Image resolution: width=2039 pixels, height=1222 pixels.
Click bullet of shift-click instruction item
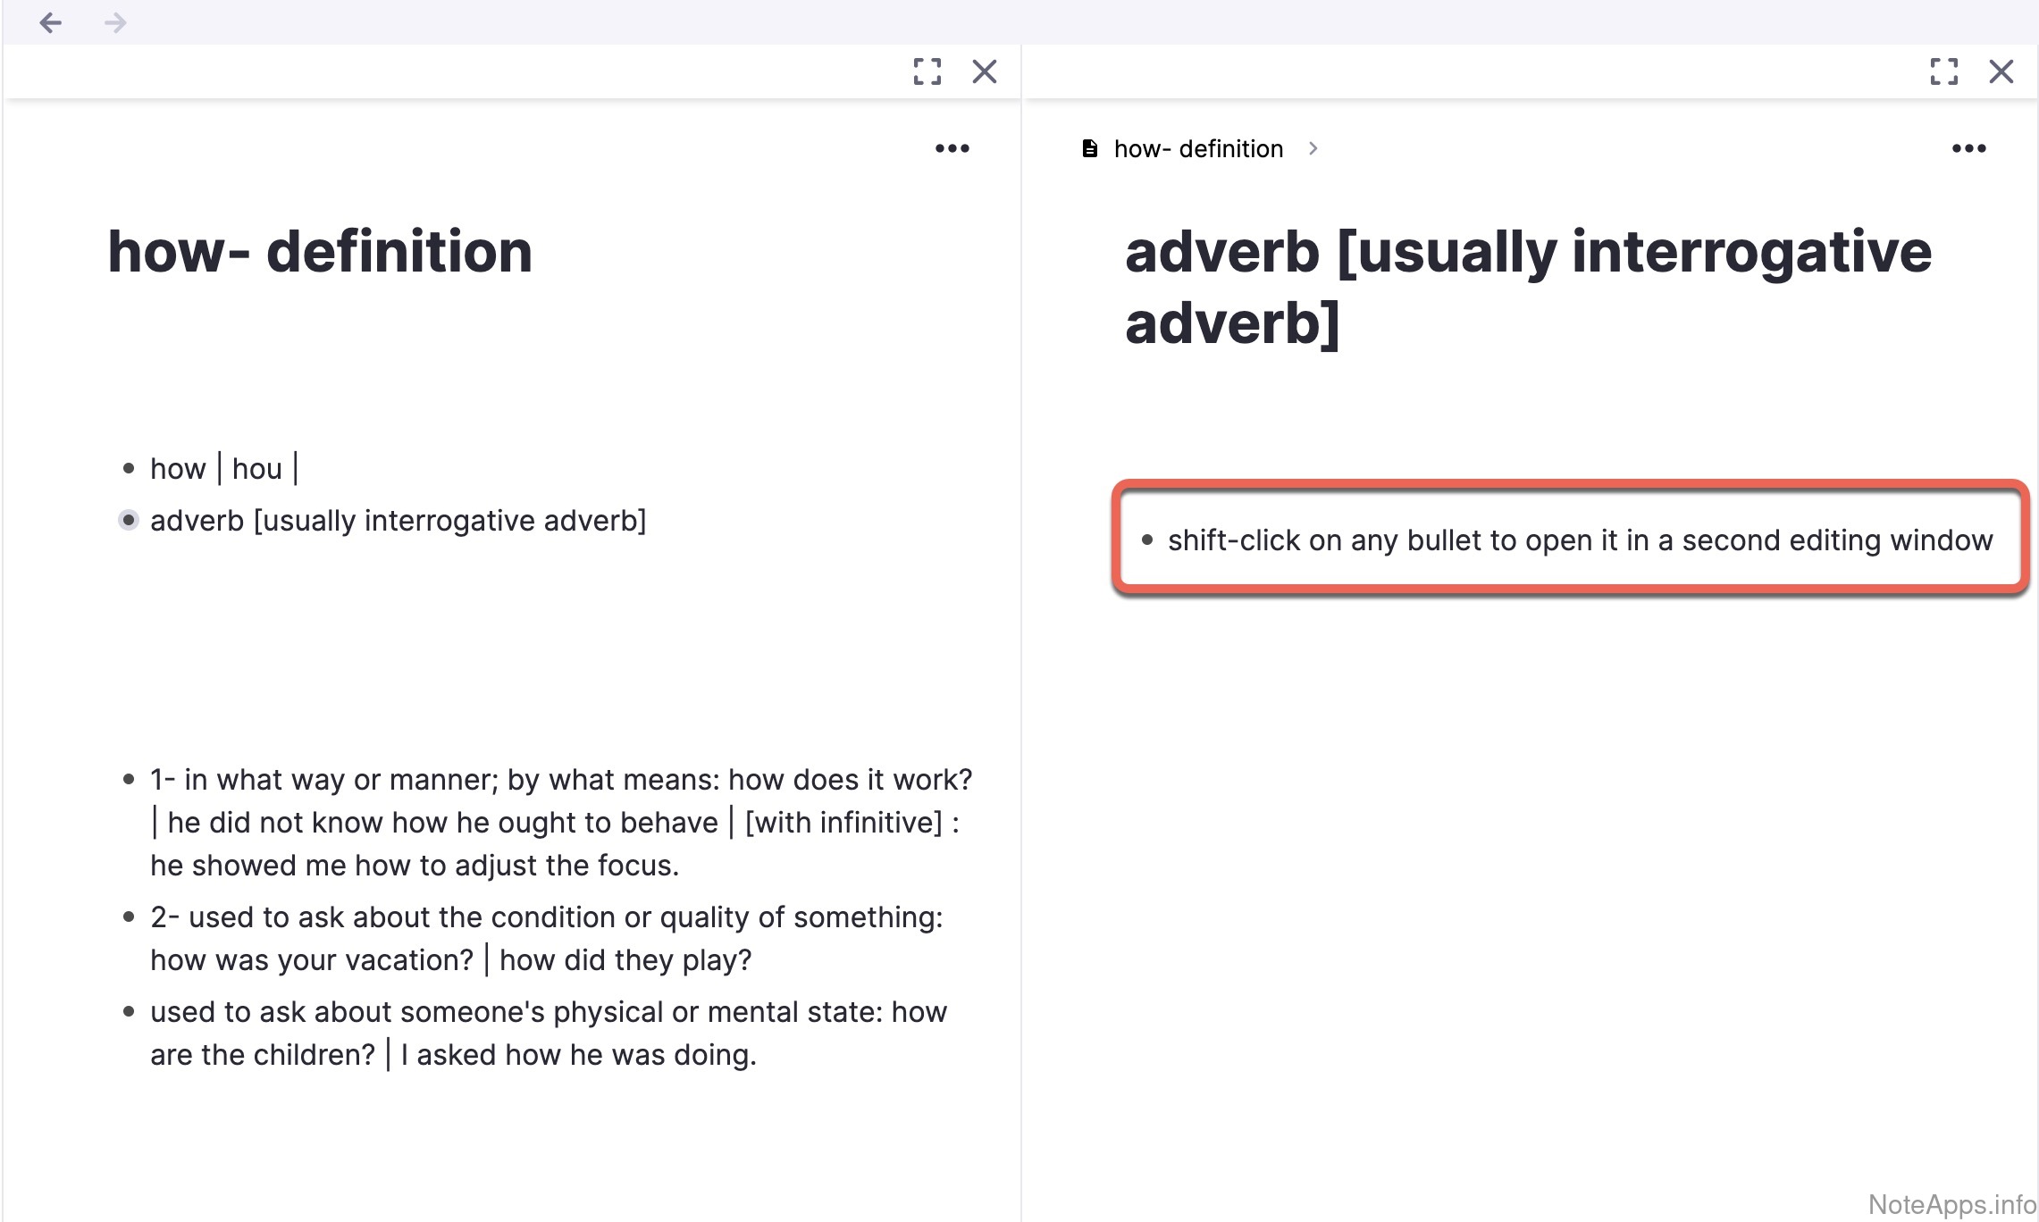[1147, 540]
